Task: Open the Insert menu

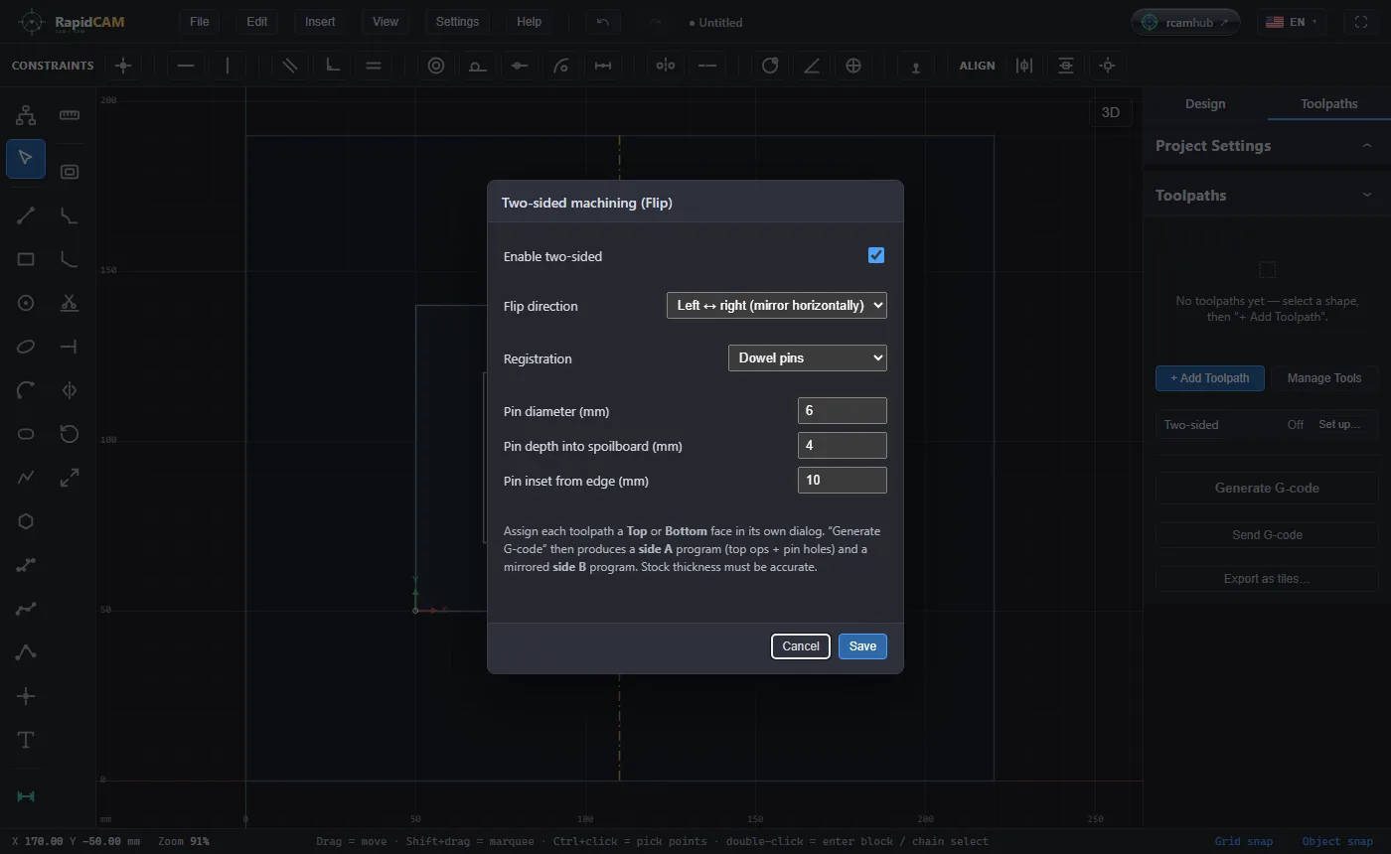Action: coord(320,22)
